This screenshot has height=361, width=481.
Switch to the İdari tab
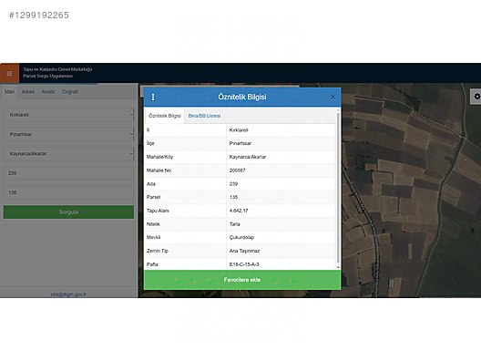tap(9, 91)
